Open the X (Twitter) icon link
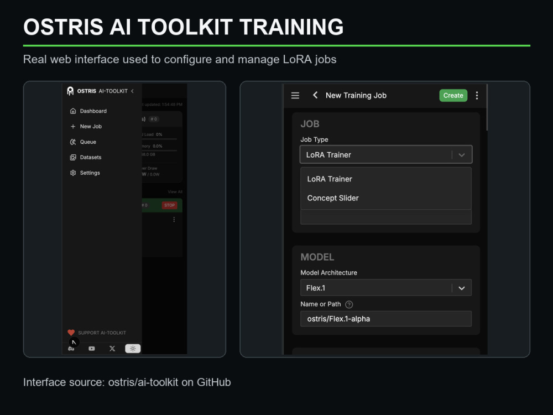 click(112, 349)
